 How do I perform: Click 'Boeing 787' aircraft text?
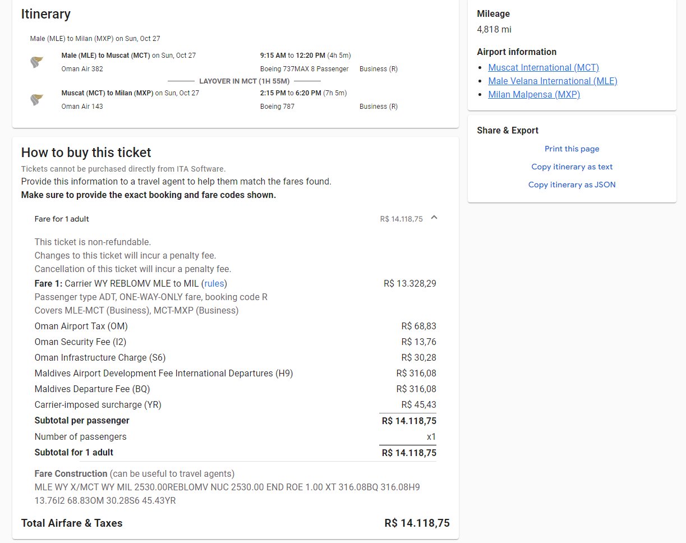(x=277, y=107)
